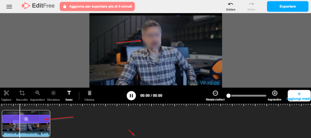Add media with Aggiungi media button
Image resolution: width=311 pixels, height=138 pixels.
[x=299, y=96]
